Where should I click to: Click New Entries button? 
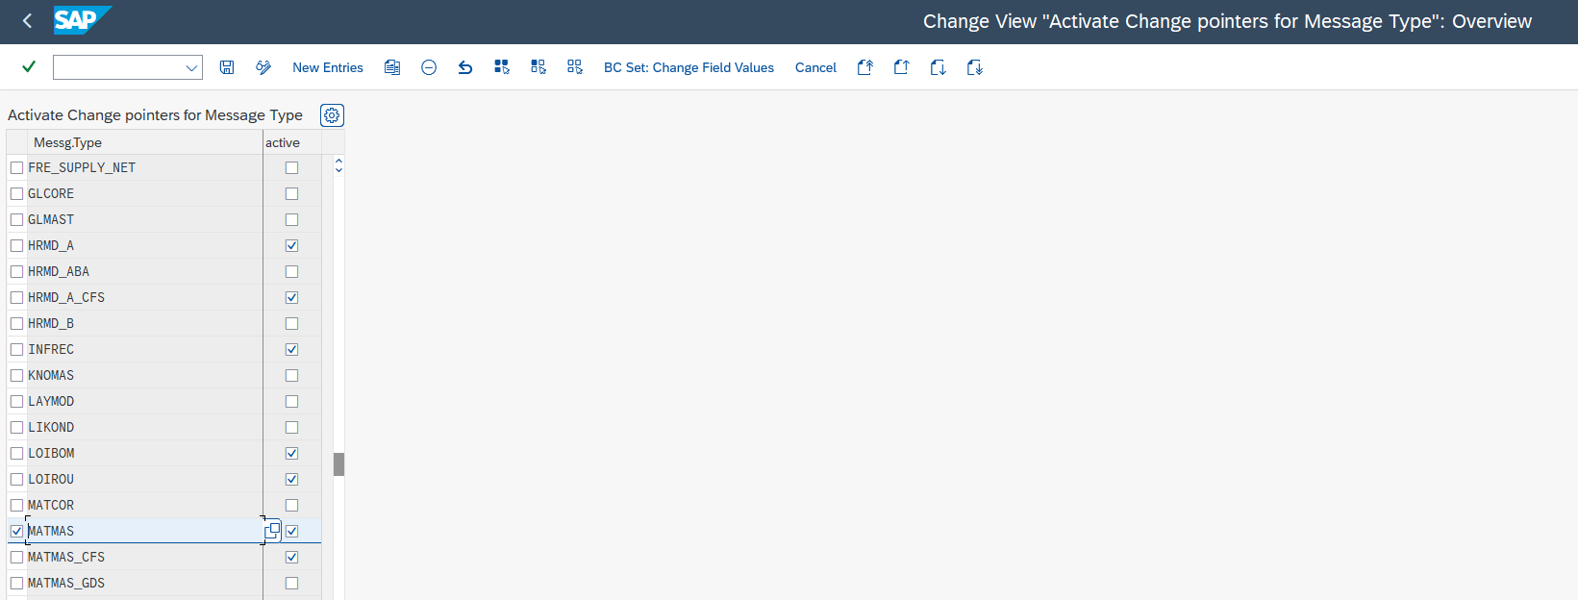[327, 67]
